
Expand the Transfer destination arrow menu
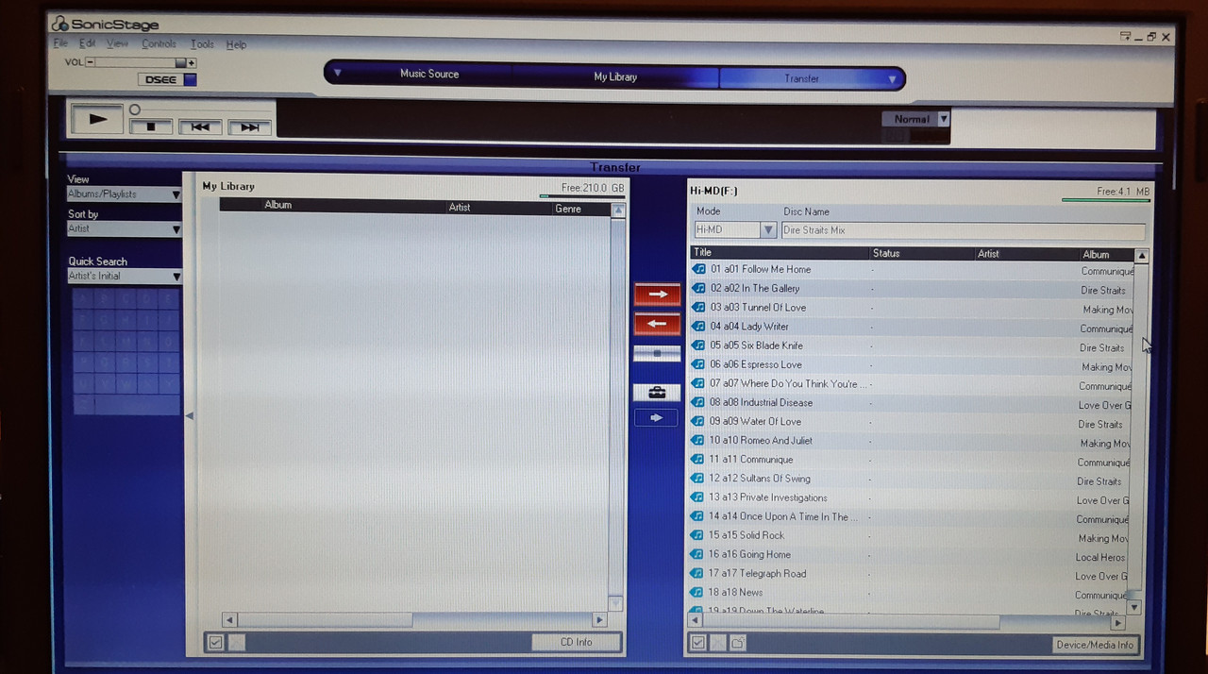coord(892,79)
